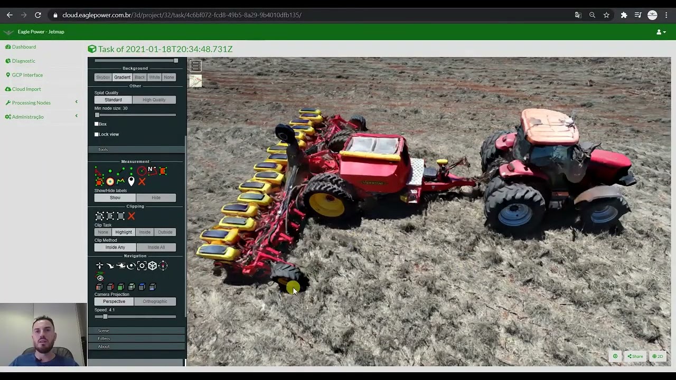The width and height of the screenshot is (676, 380).
Task: Activate fly (bird) navigation control
Action: tap(110, 266)
